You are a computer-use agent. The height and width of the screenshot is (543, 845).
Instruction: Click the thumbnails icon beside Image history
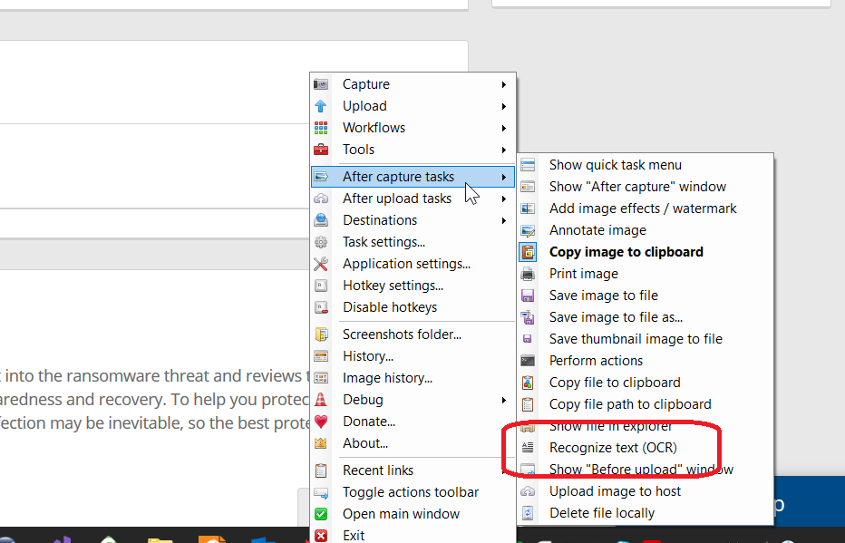click(321, 378)
